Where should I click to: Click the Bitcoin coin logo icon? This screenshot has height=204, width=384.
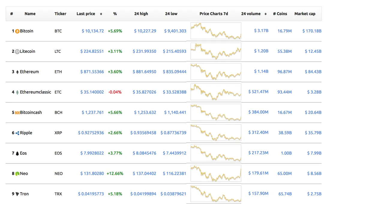coord(17,31)
